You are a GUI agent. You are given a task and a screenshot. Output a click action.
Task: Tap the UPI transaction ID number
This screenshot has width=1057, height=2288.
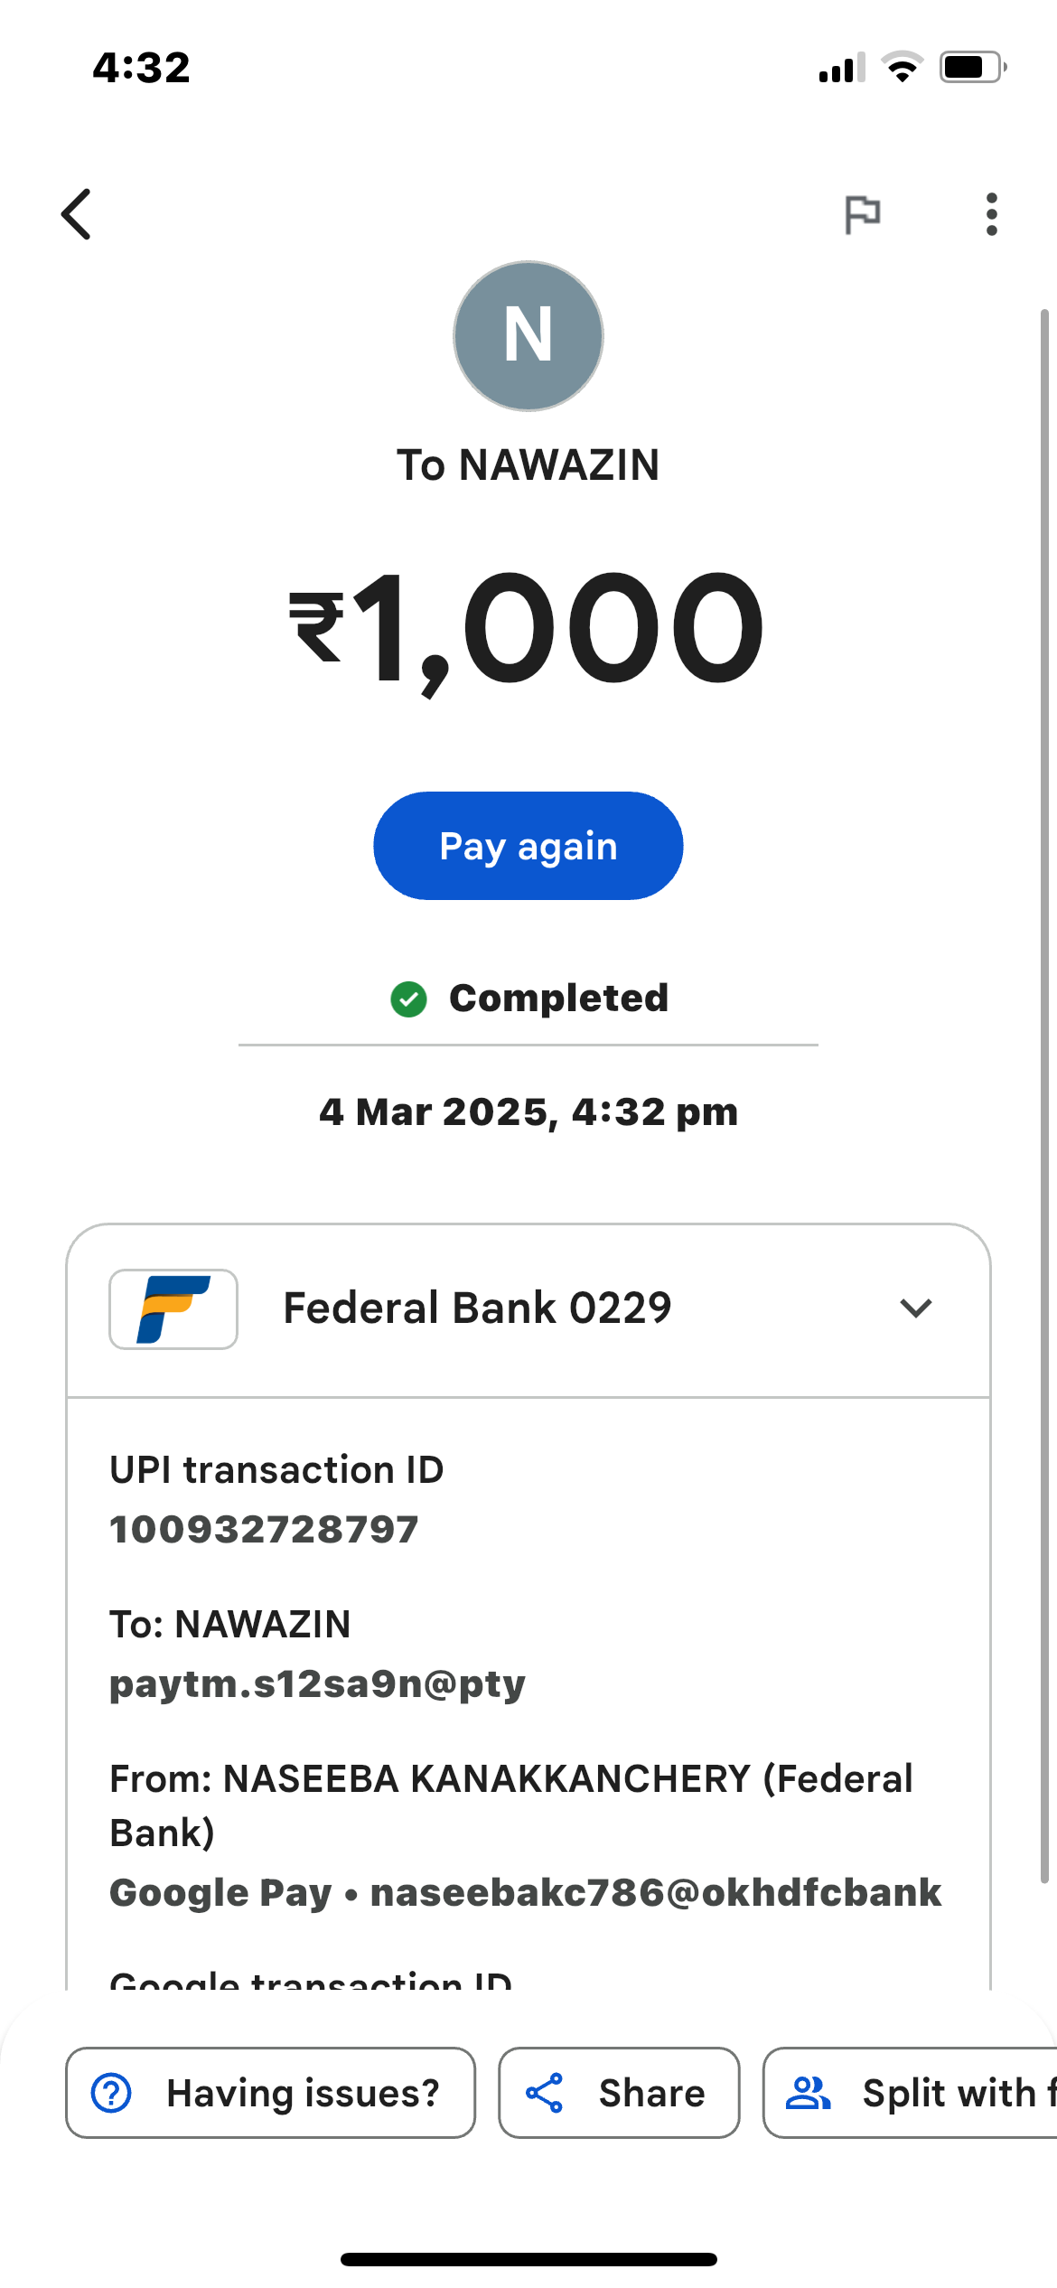click(264, 1529)
